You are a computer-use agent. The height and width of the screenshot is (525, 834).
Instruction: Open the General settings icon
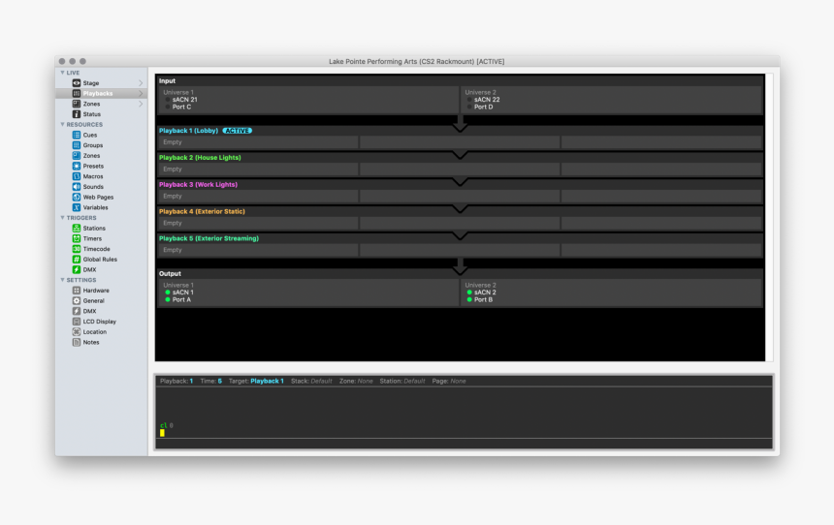[x=77, y=300]
